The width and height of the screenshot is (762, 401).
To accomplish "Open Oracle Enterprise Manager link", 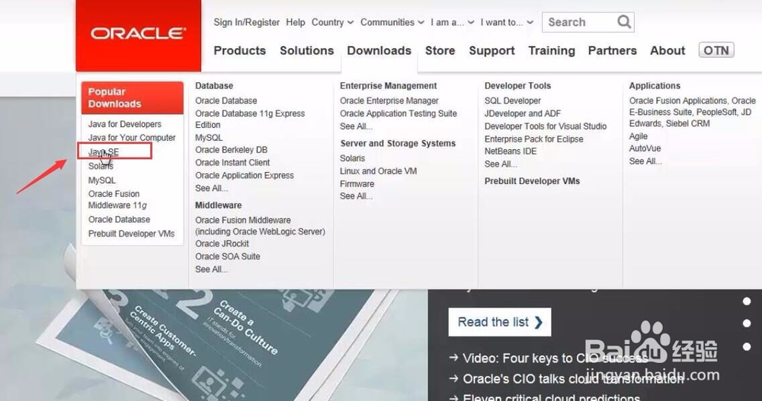I will click(x=389, y=101).
